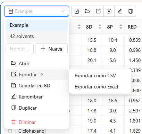
Task: Click the RED value 0.839
Action: (x=135, y=40)
